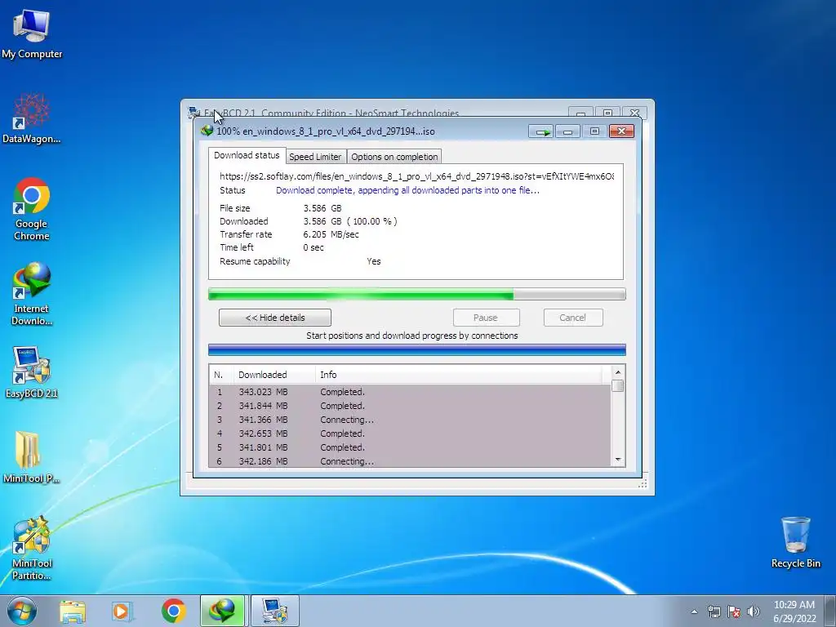Click the Cancel button
836x627 pixels.
point(572,318)
